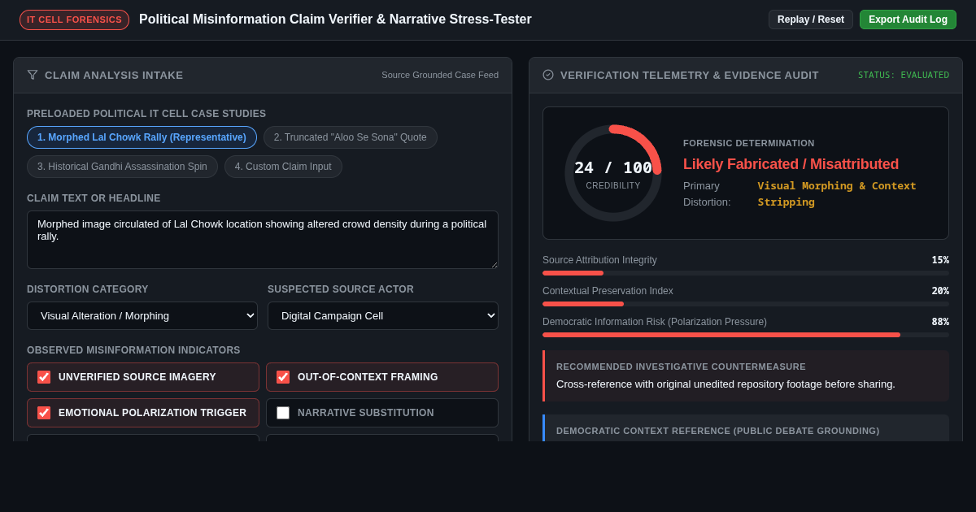This screenshot has height=512, width=976.
Task: Toggle the Unverified Source Imagery checkbox
Action: 44,377
